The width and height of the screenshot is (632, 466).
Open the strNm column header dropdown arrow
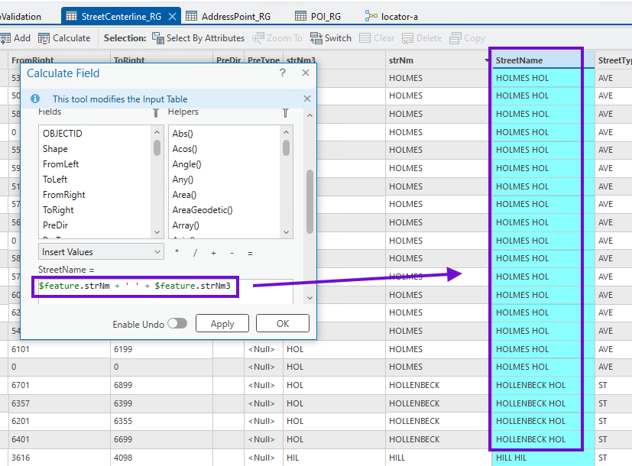487,60
